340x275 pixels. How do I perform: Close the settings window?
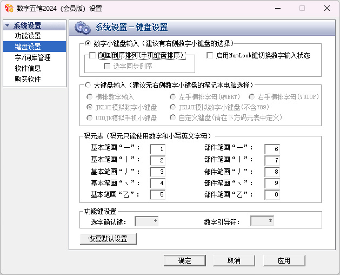327,8
